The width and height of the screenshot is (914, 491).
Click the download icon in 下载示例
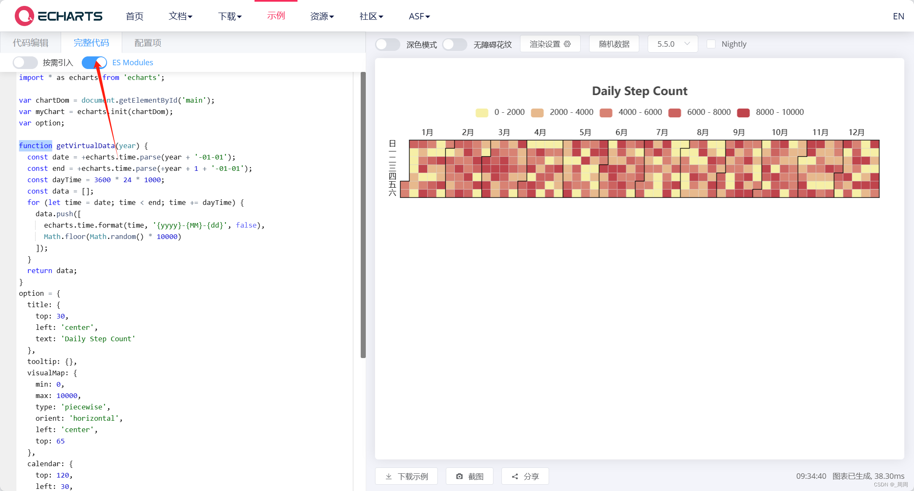click(x=389, y=476)
